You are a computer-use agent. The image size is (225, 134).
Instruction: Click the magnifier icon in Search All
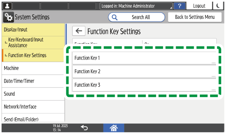tap(115, 17)
